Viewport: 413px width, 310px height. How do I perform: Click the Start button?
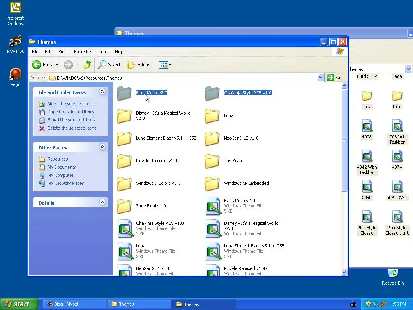coord(19,304)
